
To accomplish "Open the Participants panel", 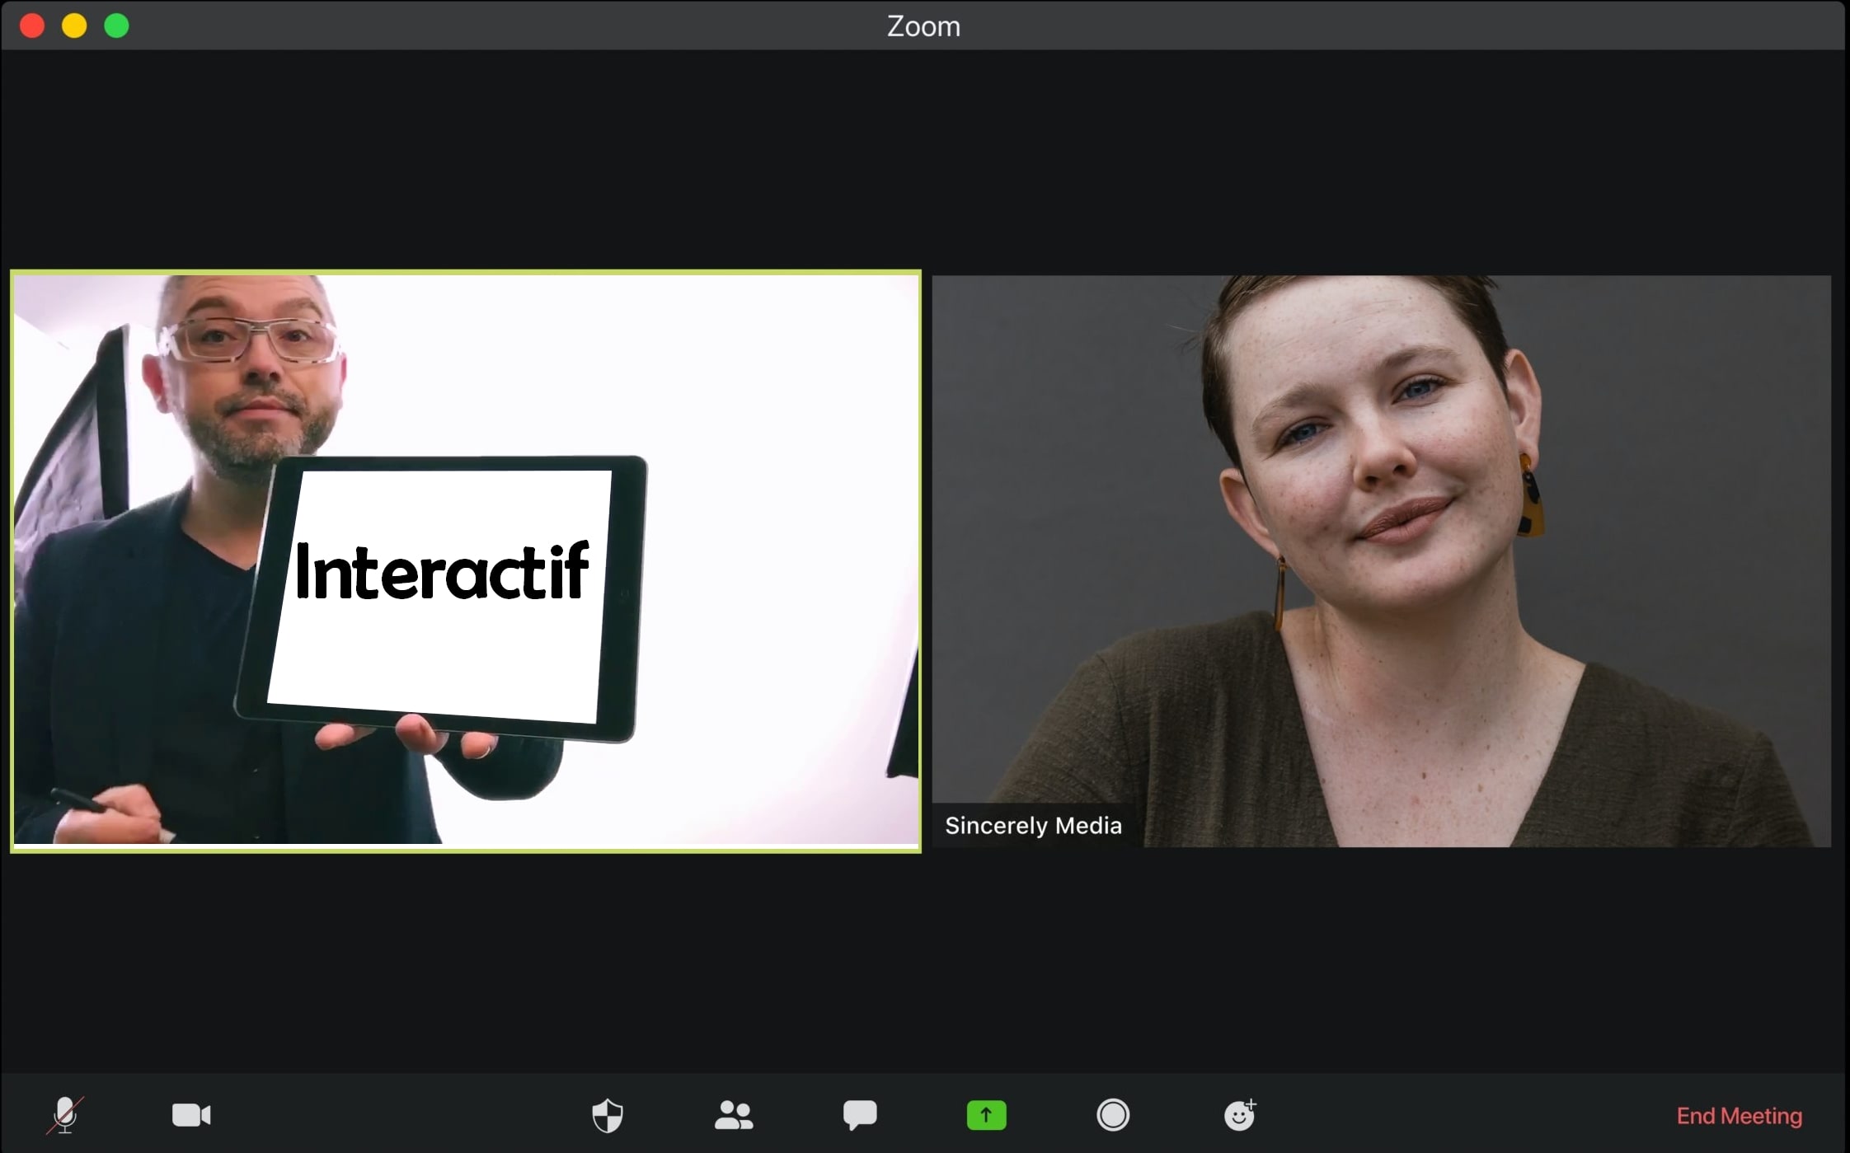I will (x=733, y=1115).
